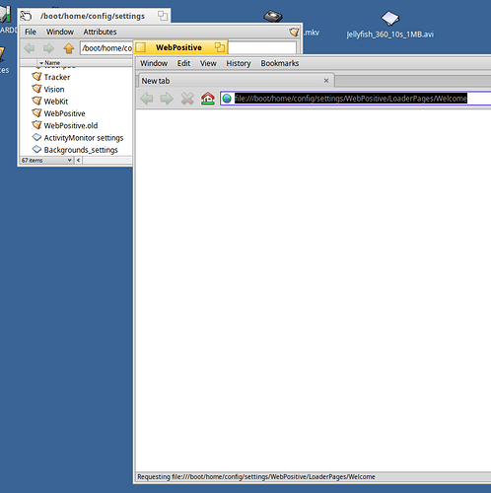Select ActivityMonitor settings file name
This screenshot has height=493, width=491.
click(x=84, y=138)
